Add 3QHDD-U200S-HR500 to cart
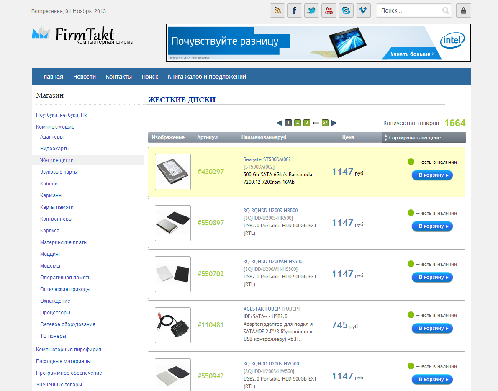The width and height of the screenshot is (498, 391). tap(432, 226)
